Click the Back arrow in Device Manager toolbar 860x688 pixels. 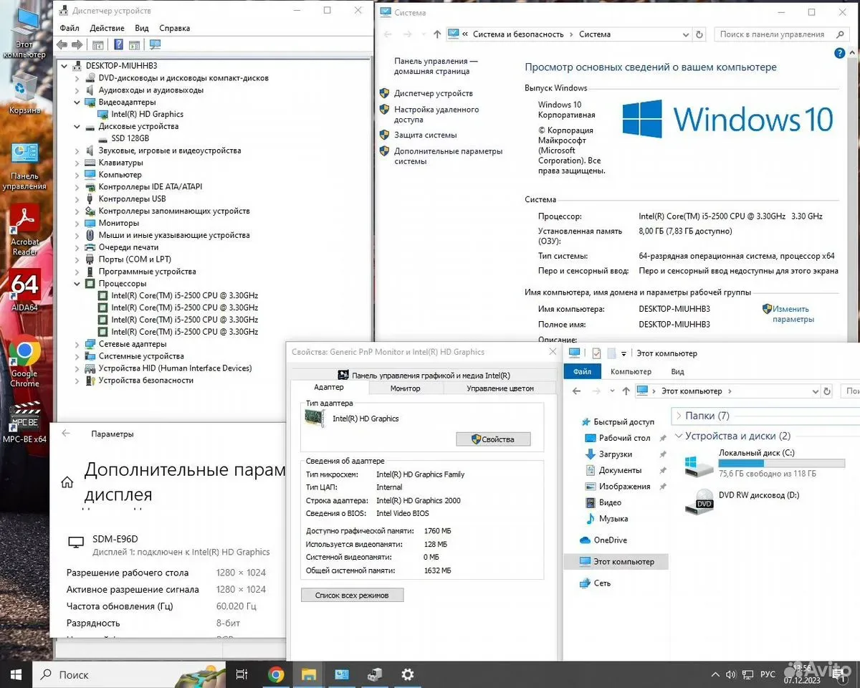(62, 44)
